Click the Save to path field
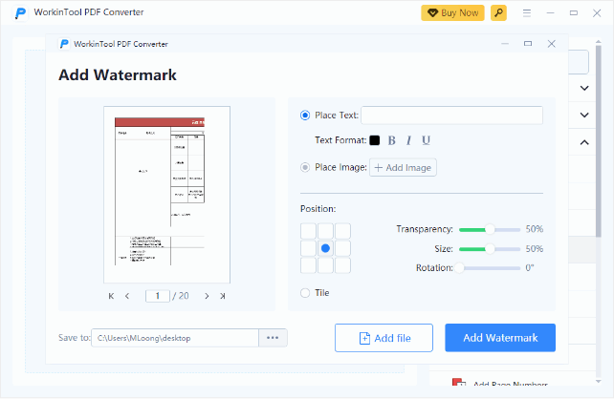Viewport: 614px width, 399px height. click(x=175, y=338)
